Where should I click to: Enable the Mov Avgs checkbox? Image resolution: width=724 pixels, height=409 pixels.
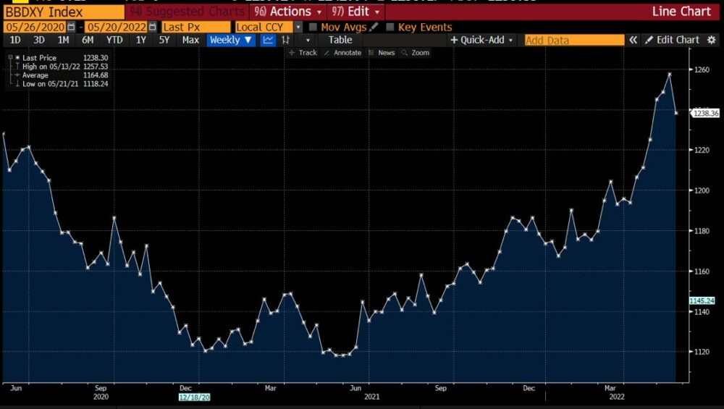[x=313, y=27]
